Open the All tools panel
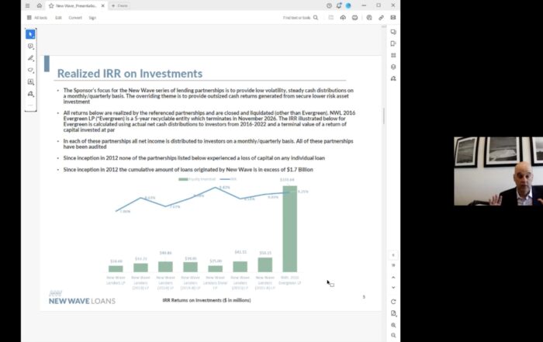Image resolution: width=543 pixels, height=342 pixels. (37, 17)
